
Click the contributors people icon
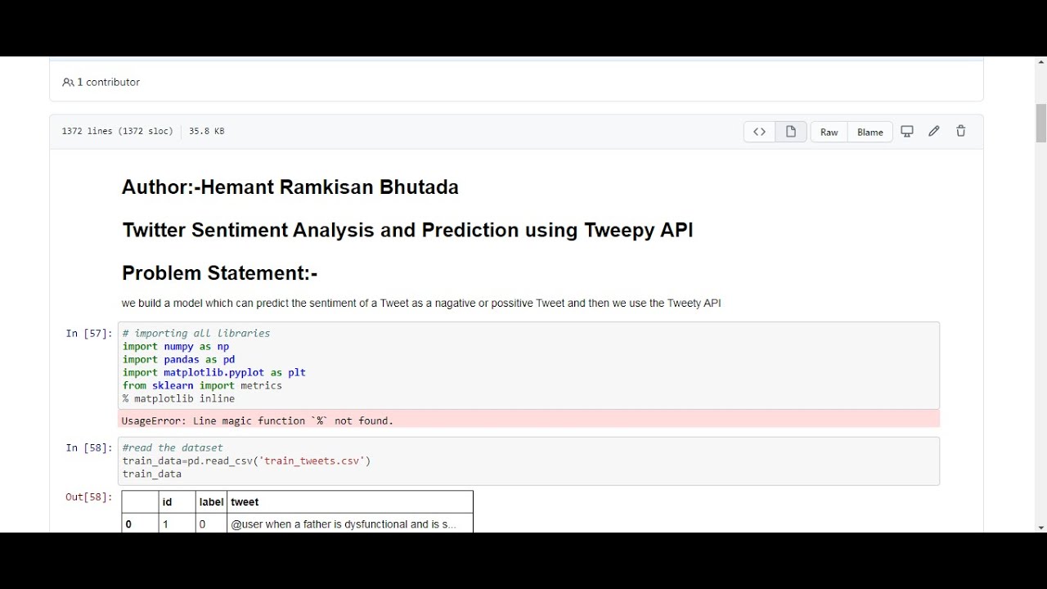[68, 83]
